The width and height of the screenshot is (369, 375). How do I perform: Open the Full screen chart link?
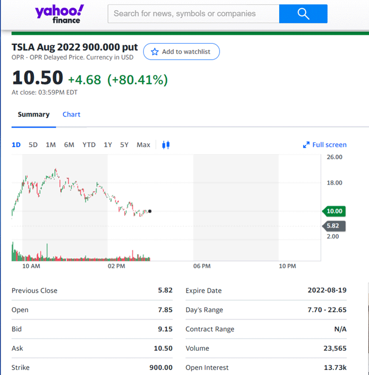pos(329,145)
